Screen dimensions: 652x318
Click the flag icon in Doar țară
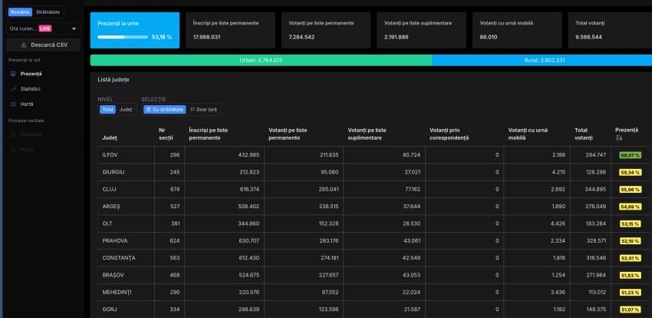point(193,110)
